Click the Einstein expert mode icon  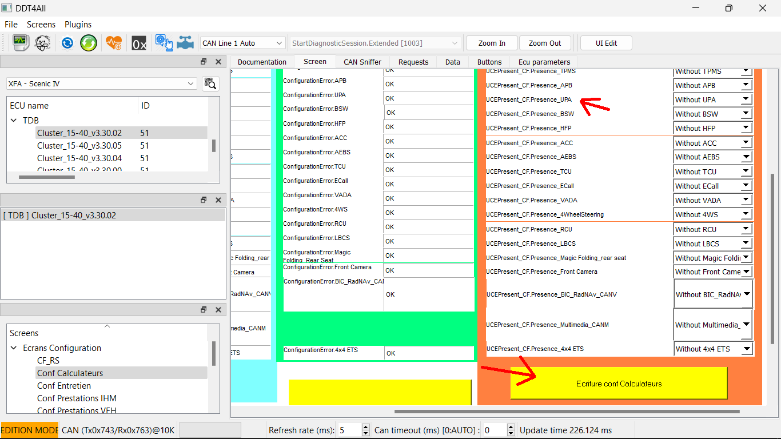[x=43, y=42]
